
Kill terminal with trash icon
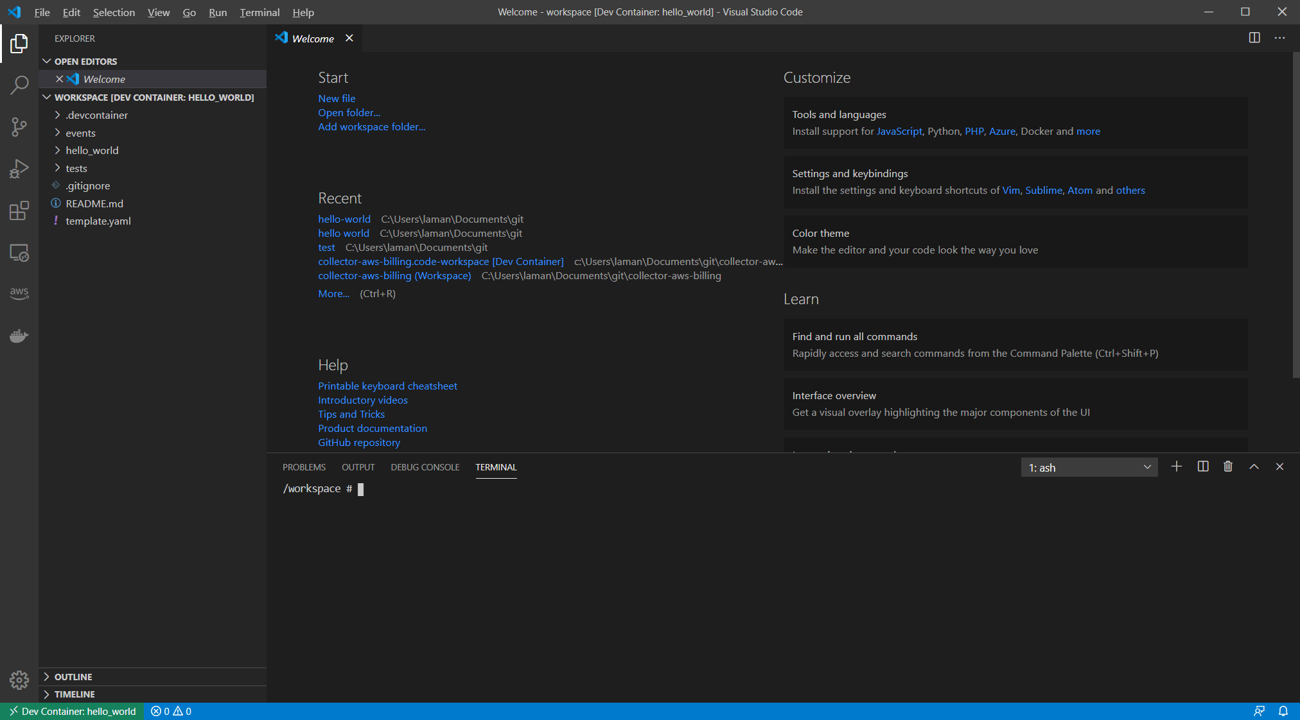point(1228,467)
